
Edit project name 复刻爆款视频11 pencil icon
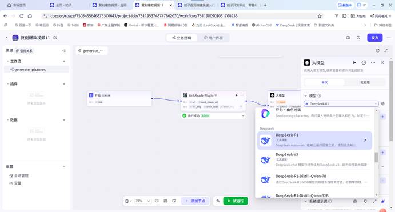coord(55,38)
